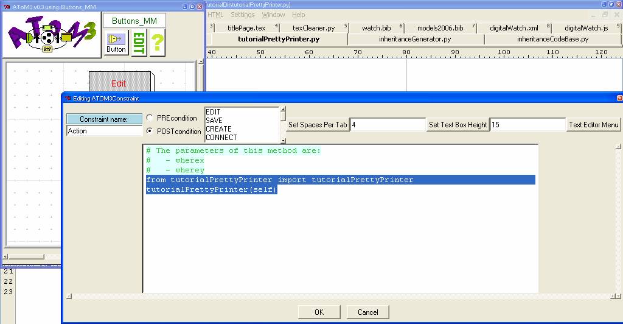Image resolution: width=623 pixels, height=324 pixels.
Task: Click the Constraint name Action field
Action: click(x=103, y=131)
